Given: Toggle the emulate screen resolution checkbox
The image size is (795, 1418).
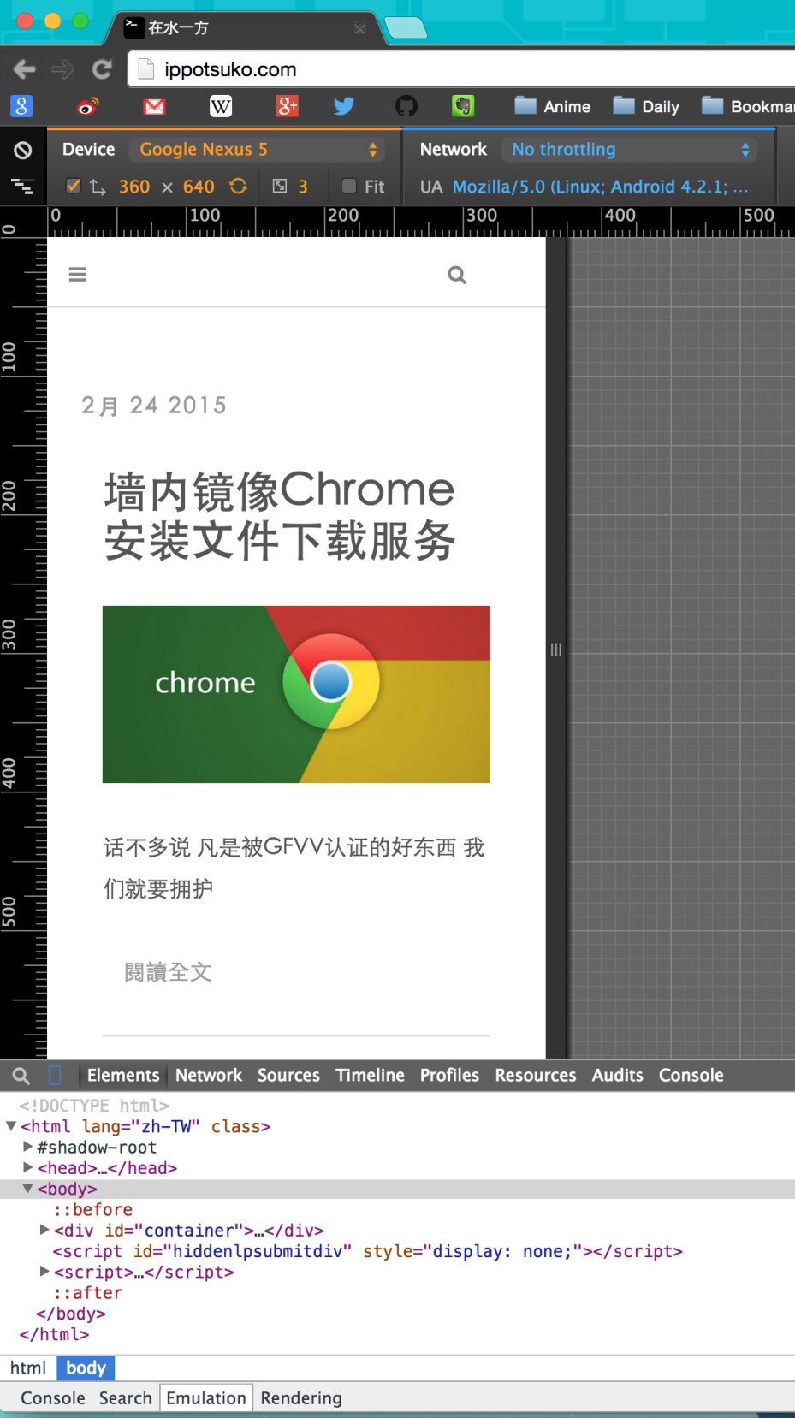Looking at the screenshot, I should tap(74, 187).
